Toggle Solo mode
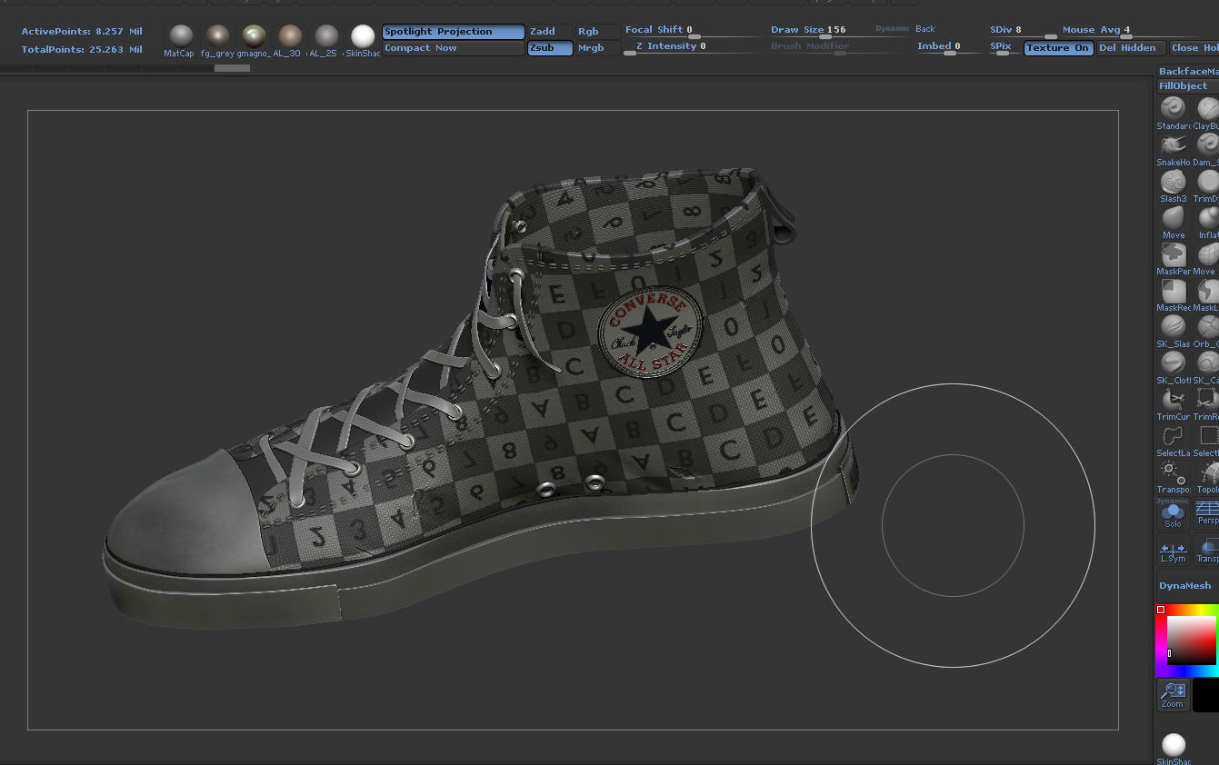 1173,514
